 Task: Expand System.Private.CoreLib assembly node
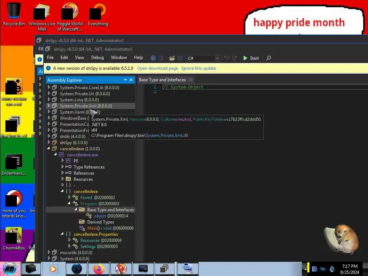click(49, 87)
